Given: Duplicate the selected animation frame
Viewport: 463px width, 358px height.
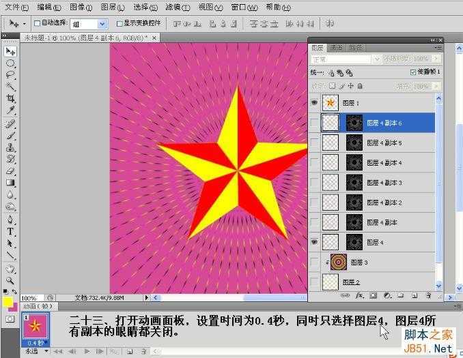Looking at the screenshot, I should click(130, 351).
